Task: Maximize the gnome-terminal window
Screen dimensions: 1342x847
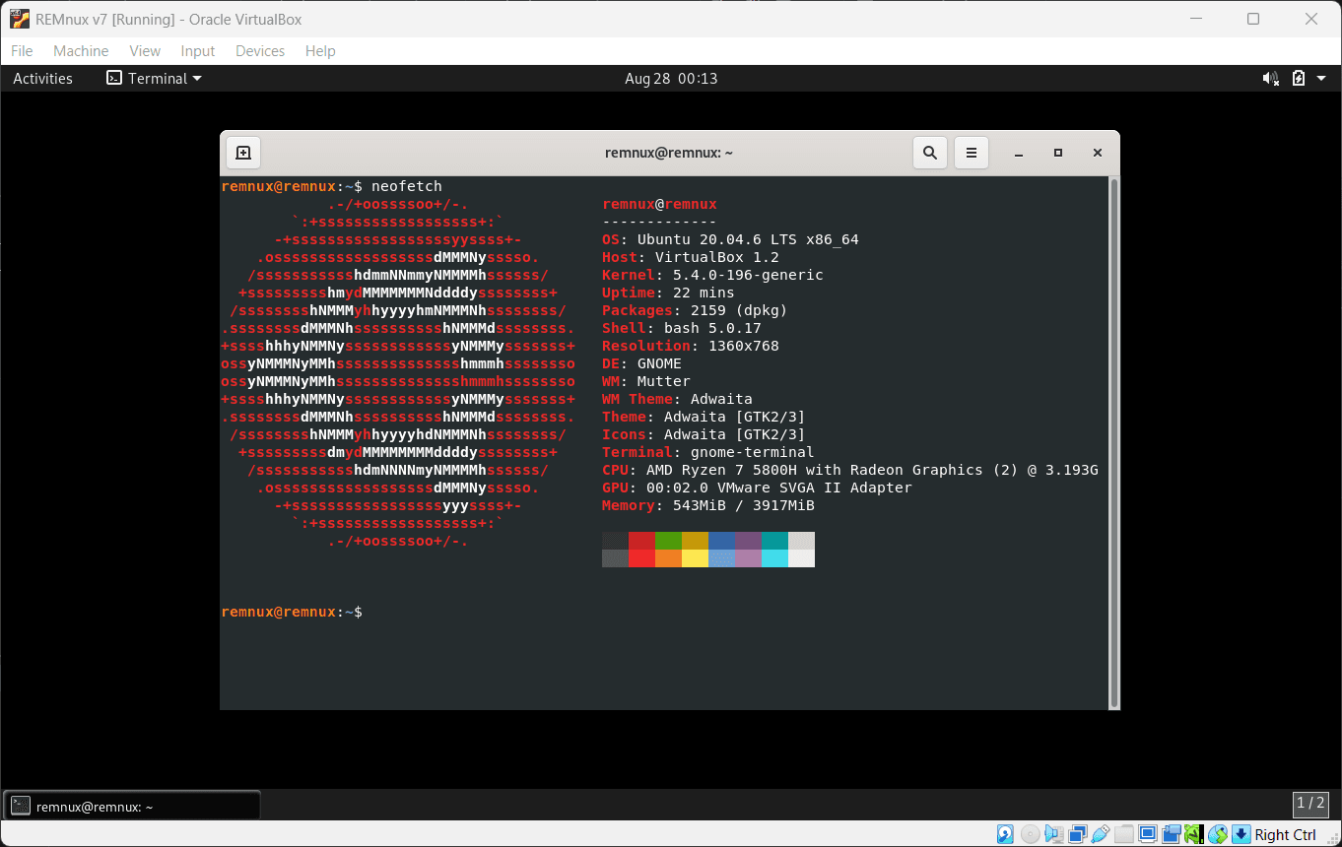Action: 1058,153
